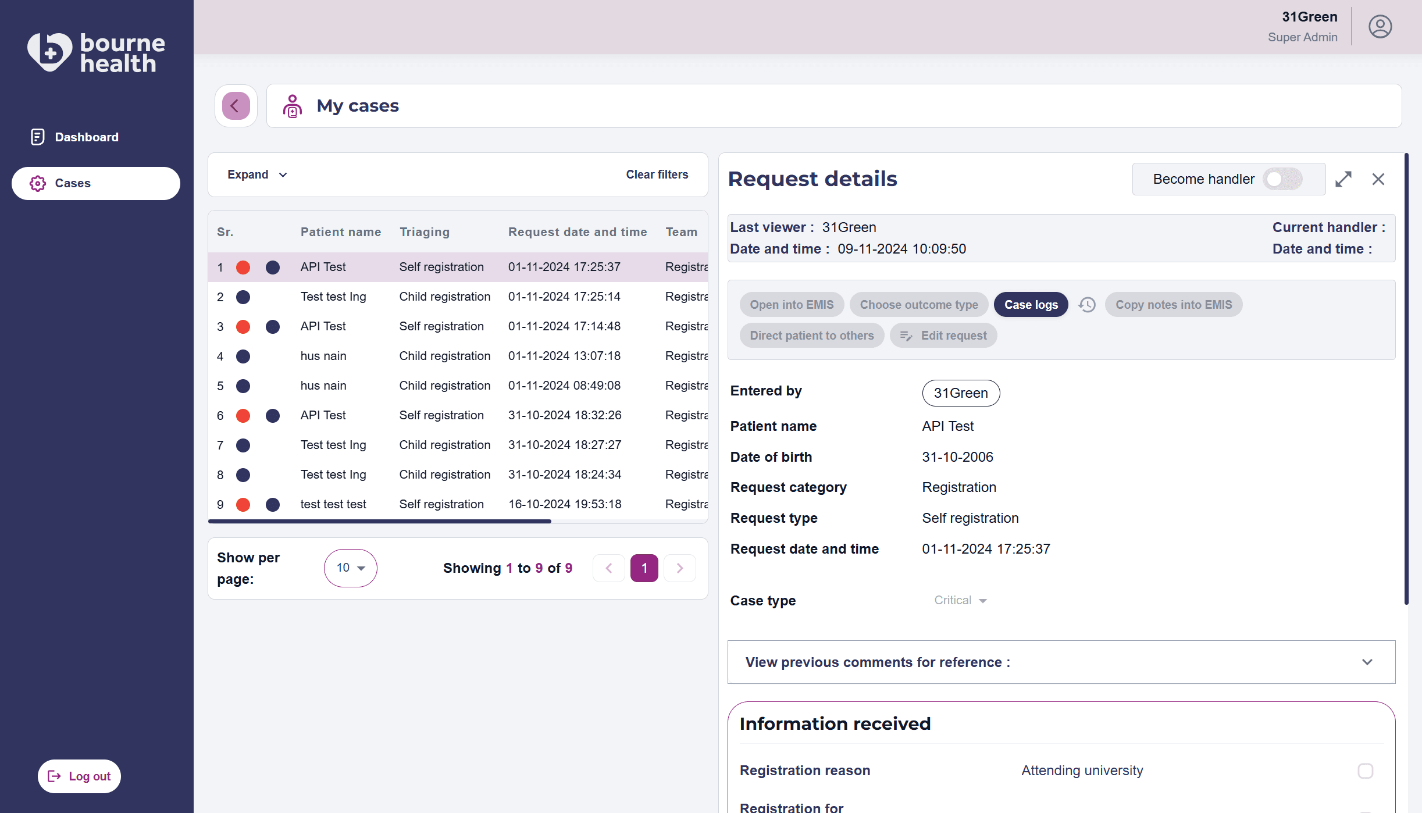Click the table horizontal scrollbar
Viewport: 1422px width, 813px height.
tap(379, 521)
